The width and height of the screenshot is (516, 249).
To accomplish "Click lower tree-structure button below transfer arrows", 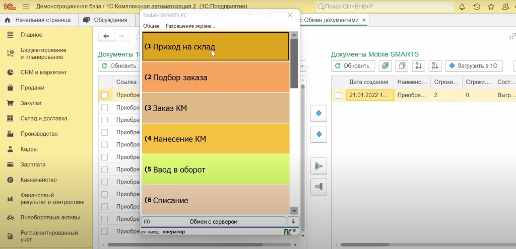I will (x=318, y=187).
